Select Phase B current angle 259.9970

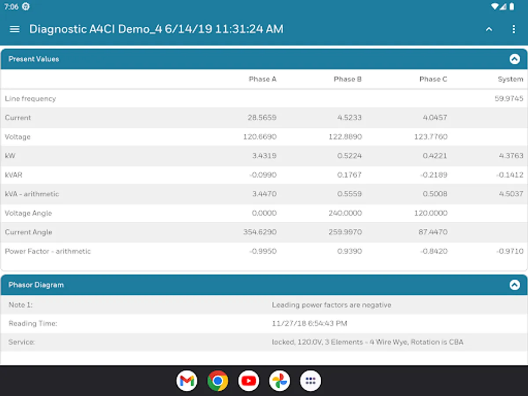click(x=345, y=232)
